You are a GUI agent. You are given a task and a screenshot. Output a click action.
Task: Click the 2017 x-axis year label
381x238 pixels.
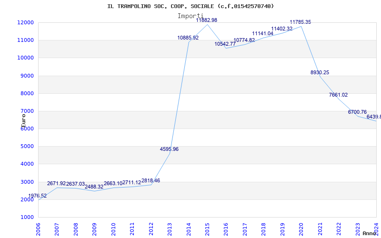[245, 229]
